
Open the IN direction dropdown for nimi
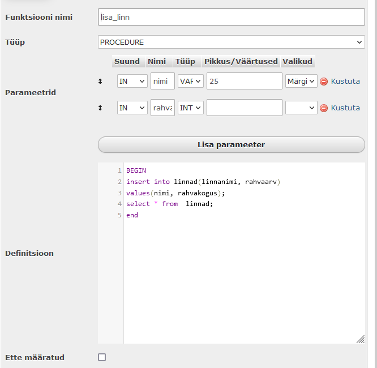point(132,81)
